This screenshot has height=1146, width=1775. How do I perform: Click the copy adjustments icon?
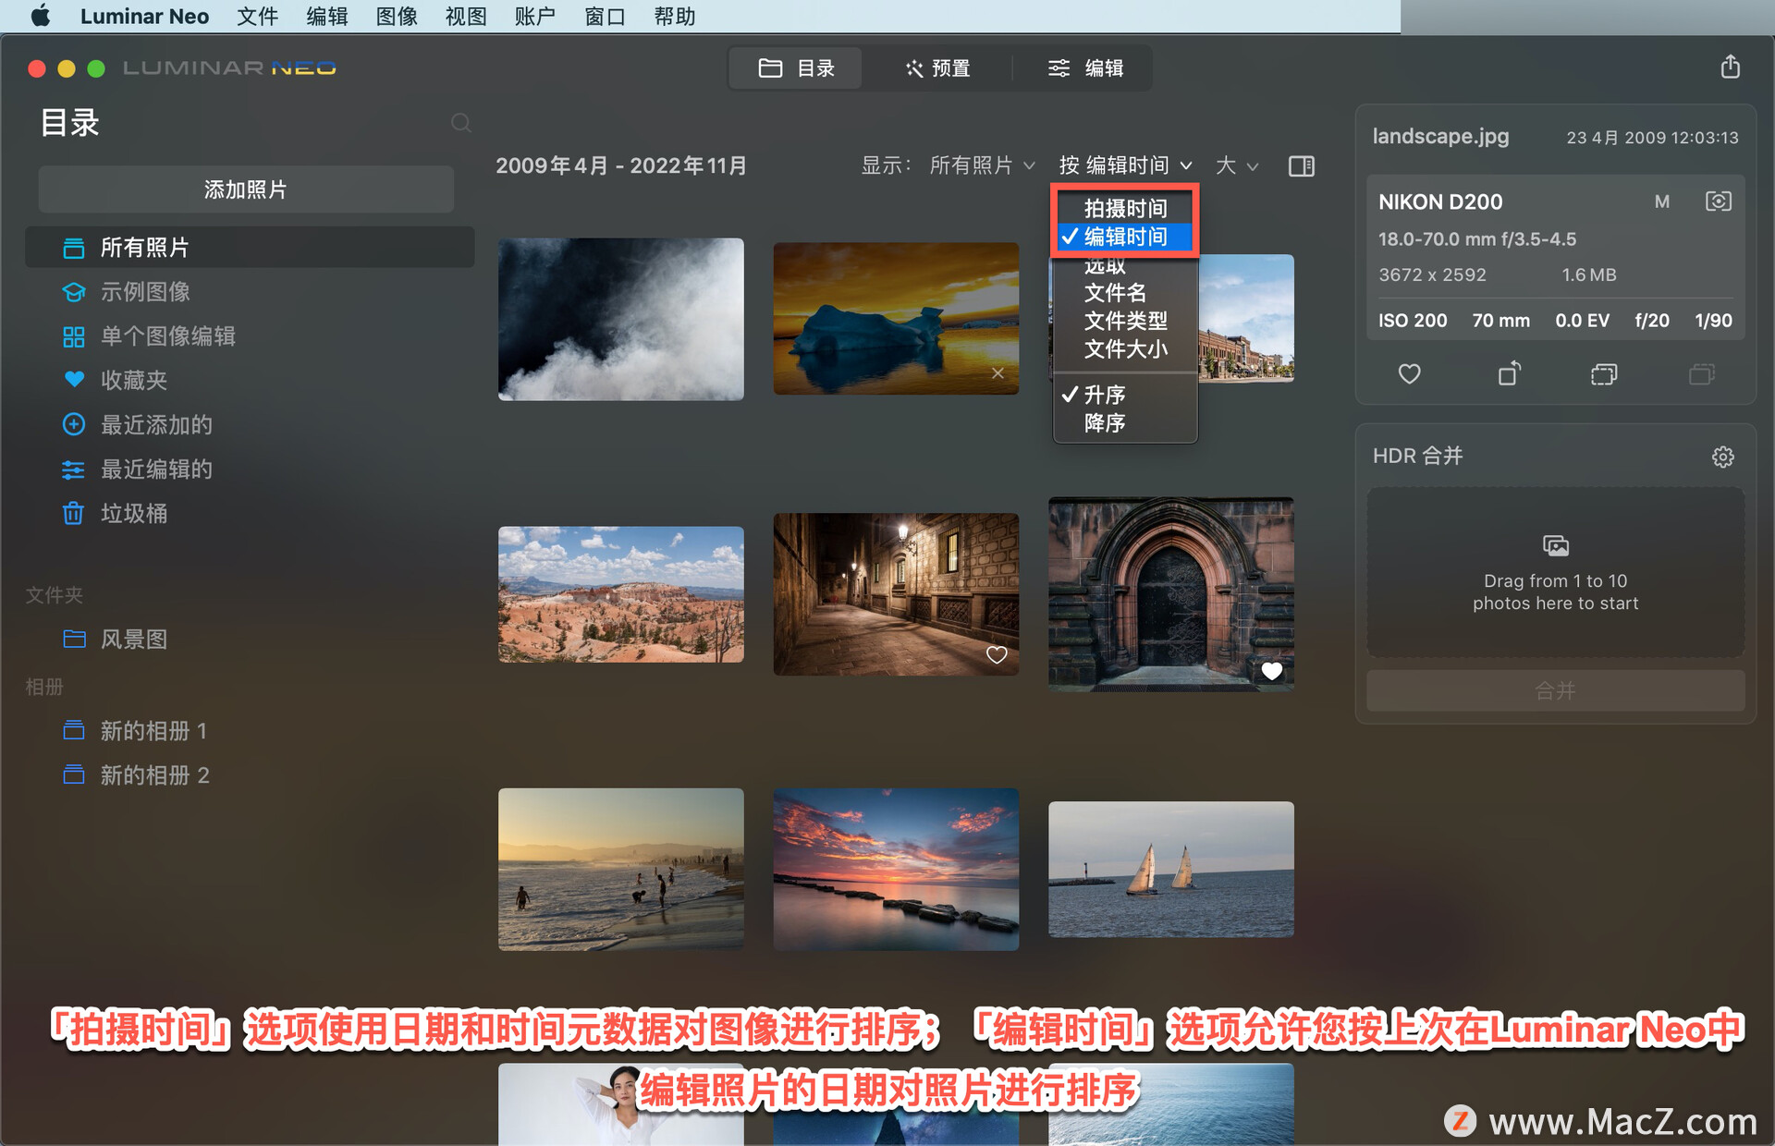(1604, 373)
